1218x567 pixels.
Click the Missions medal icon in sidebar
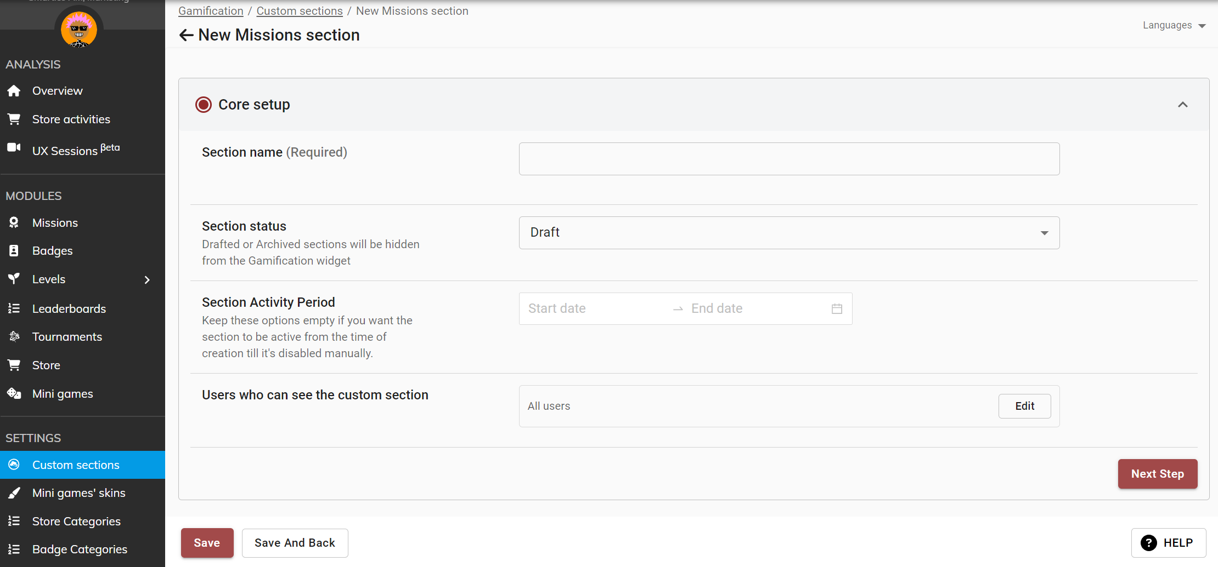coord(14,222)
